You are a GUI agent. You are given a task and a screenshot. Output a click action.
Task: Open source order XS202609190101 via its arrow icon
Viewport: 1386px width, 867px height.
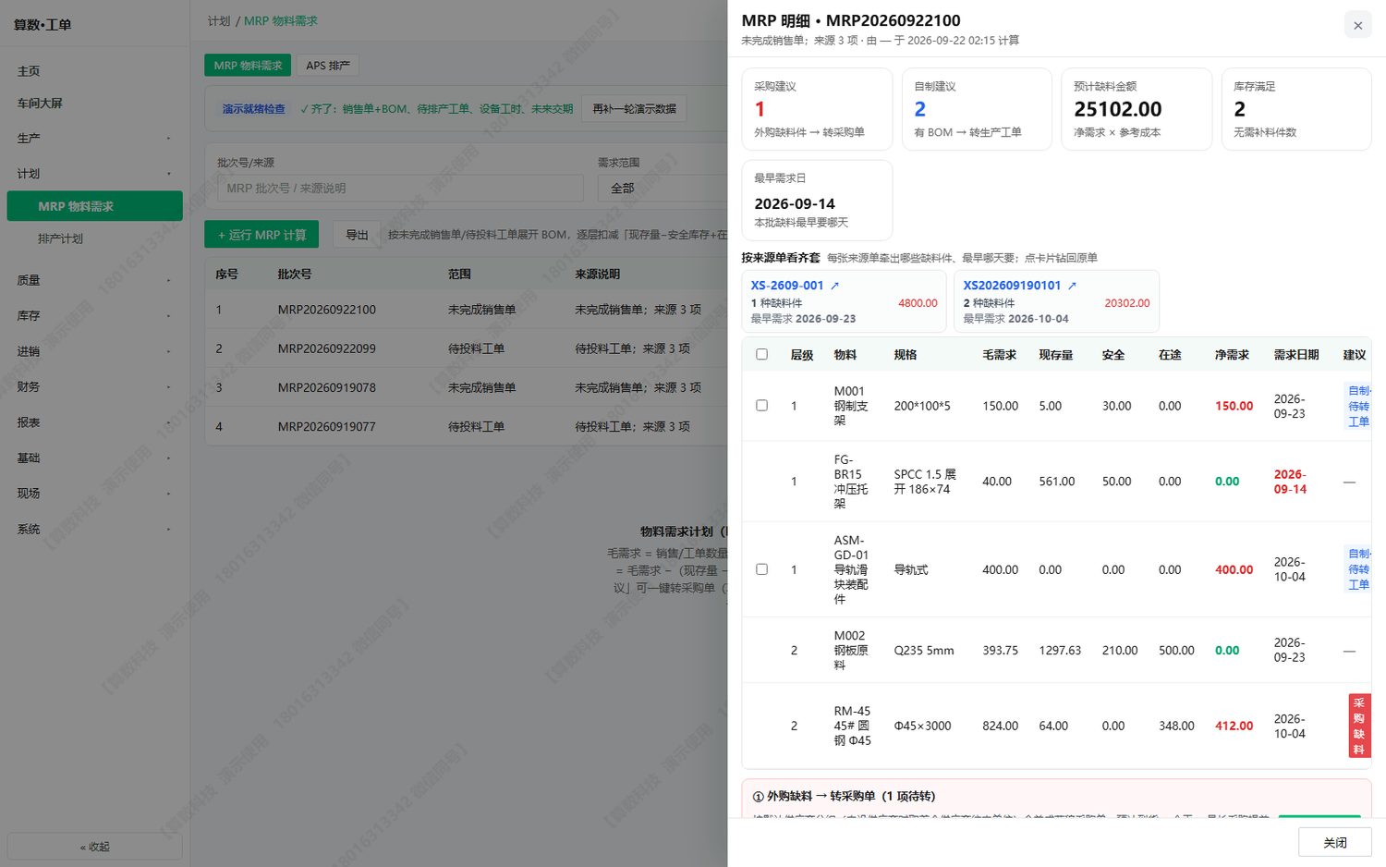[x=1072, y=286]
